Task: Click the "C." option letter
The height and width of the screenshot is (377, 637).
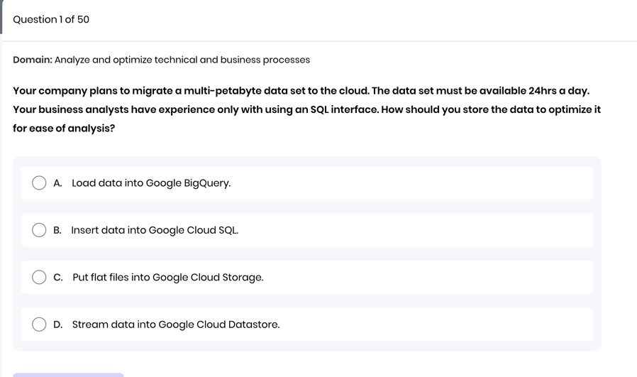Action: 58,278
